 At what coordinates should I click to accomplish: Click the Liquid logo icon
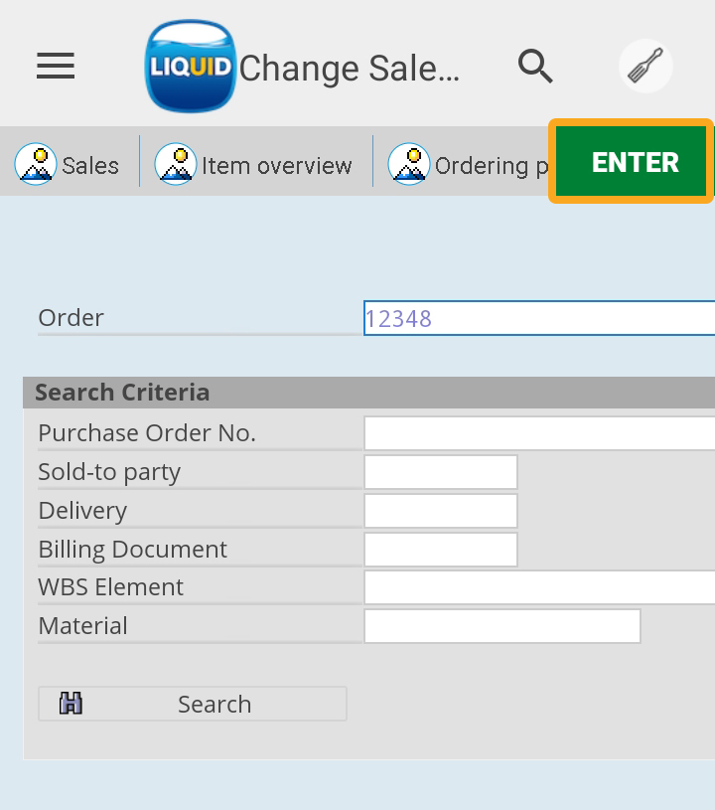tap(190, 68)
